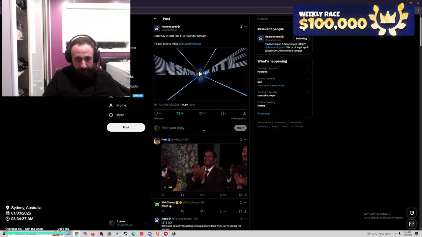
Task: Open Google Chrome from the taskbar
Action: (x=77, y=234)
